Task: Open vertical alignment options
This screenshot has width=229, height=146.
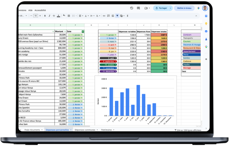Action: point(86,16)
